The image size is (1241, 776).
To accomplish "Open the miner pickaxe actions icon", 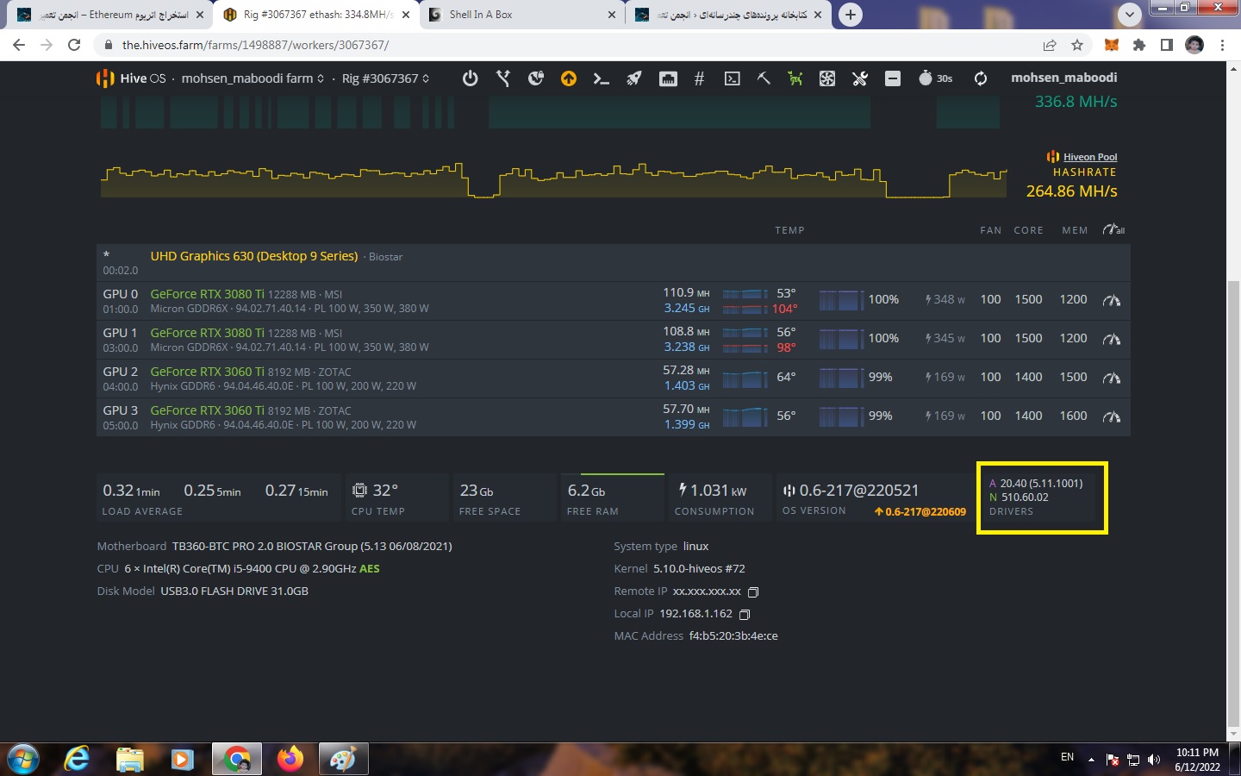I will 764,78.
